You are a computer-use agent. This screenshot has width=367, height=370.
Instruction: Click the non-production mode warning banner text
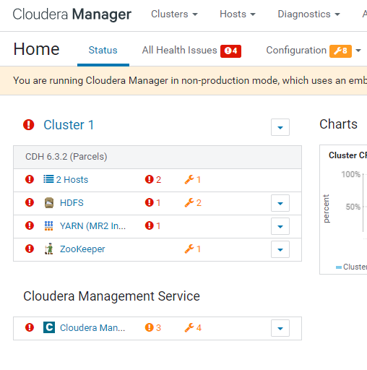tap(190, 80)
